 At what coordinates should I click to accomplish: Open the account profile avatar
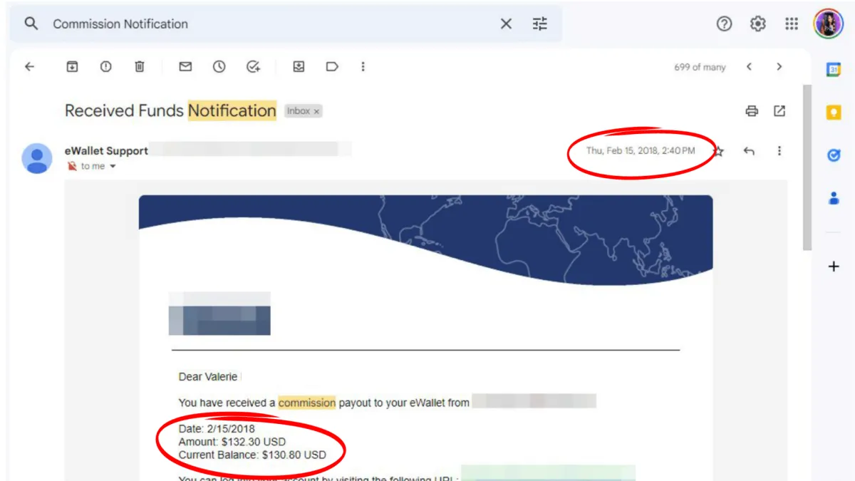click(829, 24)
